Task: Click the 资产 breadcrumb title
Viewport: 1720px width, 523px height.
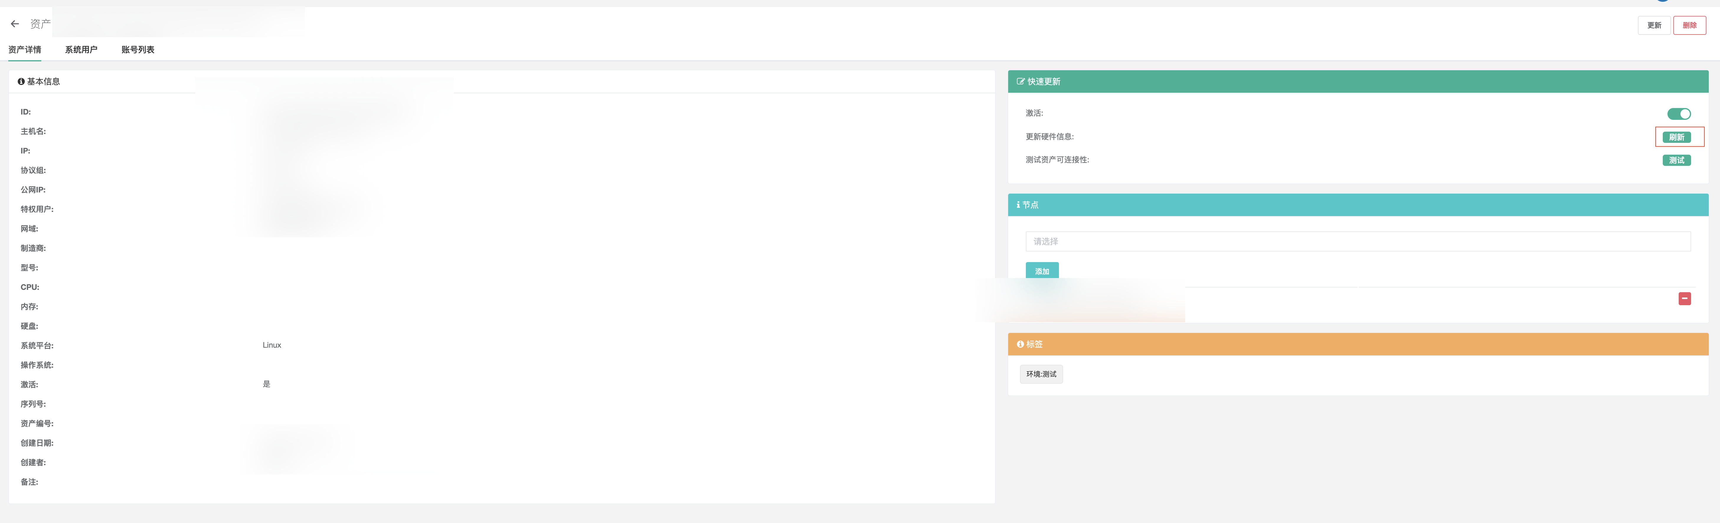Action: 40,24
